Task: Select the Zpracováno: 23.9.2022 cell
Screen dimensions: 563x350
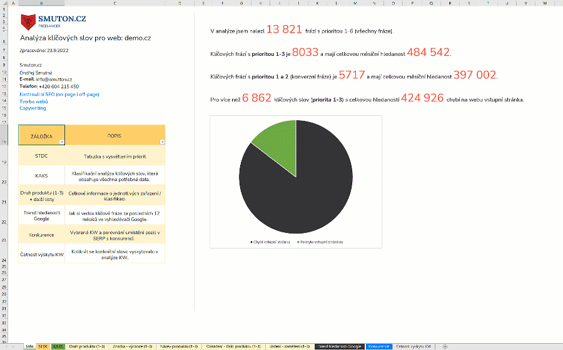Action: (x=44, y=50)
